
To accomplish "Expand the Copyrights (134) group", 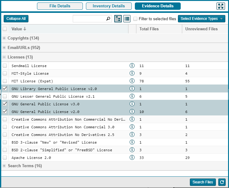I will click(x=4, y=38).
